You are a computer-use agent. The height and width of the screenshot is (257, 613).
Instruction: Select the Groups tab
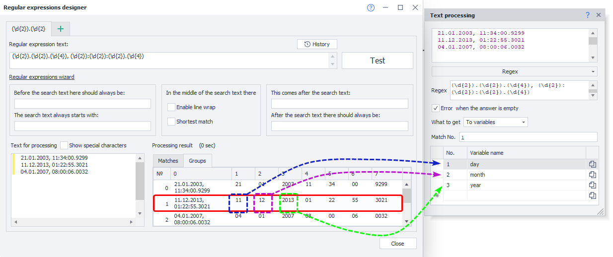point(197,161)
